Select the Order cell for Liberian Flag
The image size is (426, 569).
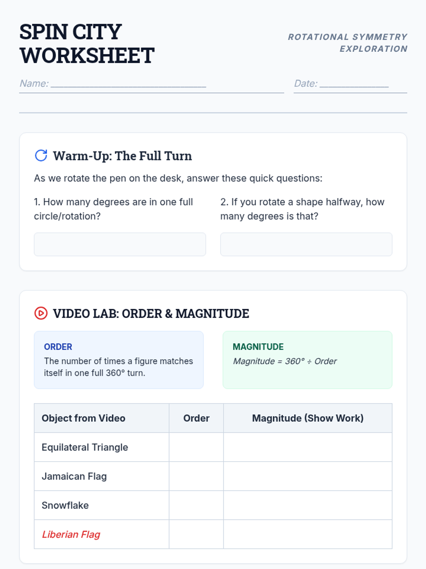coord(196,534)
